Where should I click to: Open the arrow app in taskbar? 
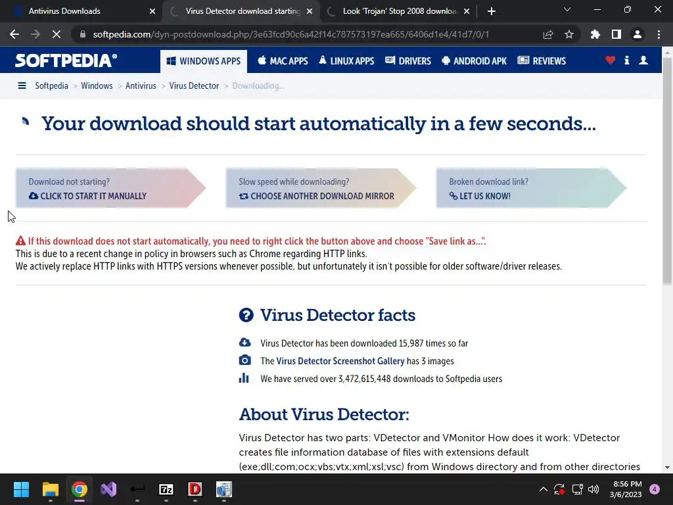[137, 489]
